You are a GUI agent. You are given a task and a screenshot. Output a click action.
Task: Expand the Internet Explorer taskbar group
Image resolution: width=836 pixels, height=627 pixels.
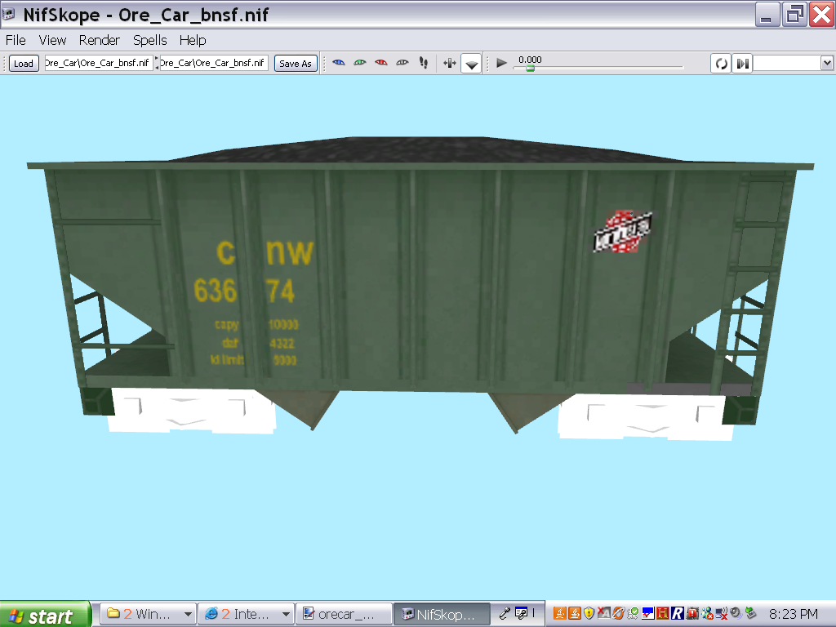247,614
